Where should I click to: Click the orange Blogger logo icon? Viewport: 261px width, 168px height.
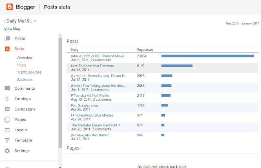pos(9,7)
